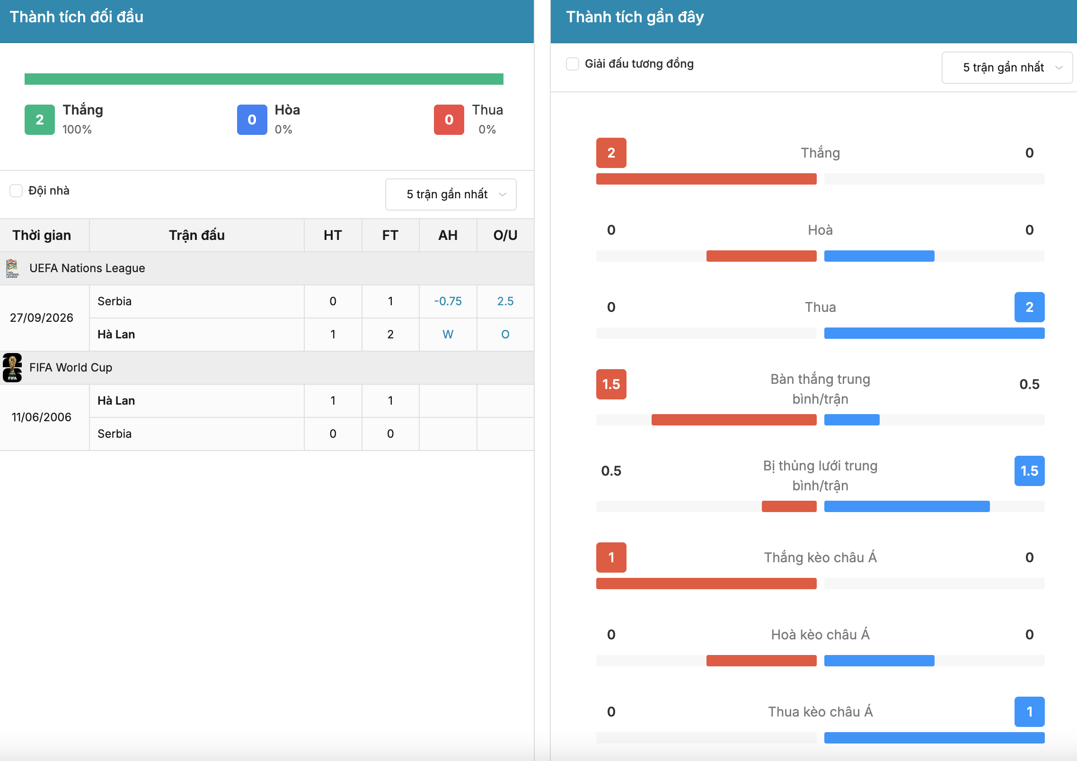Click the green head-to-head win progress bar
Viewport: 1077px width, 761px height.
pos(264,79)
